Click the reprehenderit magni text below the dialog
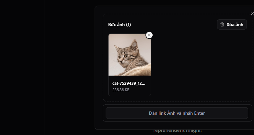Viewport: 254px width, 135px height. pos(178,130)
